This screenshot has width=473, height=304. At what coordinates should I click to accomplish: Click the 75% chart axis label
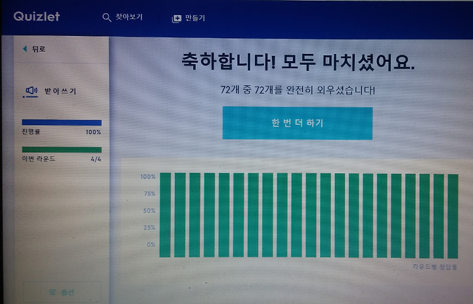(x=150, y=194)
